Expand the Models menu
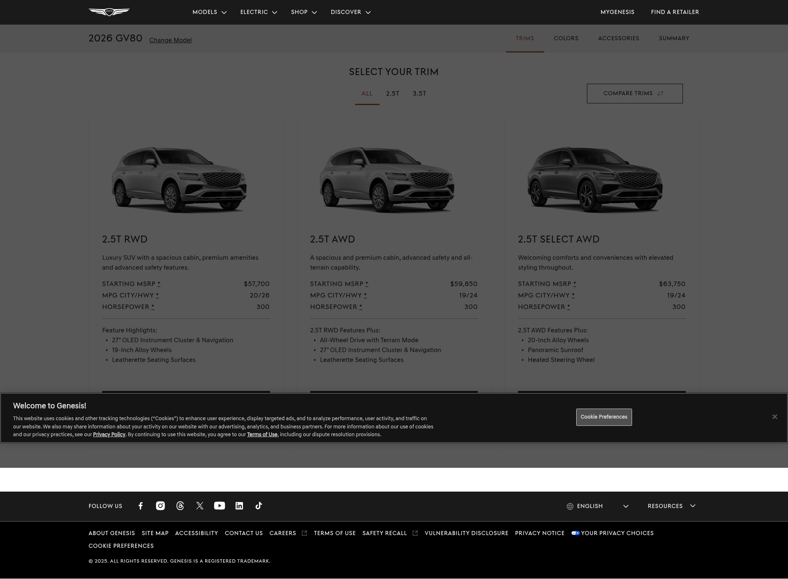This screenshot has width=788, height=579. 209,12
